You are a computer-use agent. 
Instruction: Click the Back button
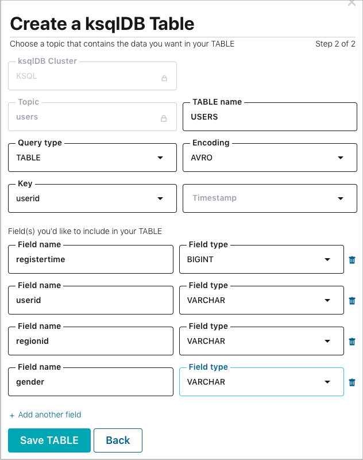(x=118, y=440)
